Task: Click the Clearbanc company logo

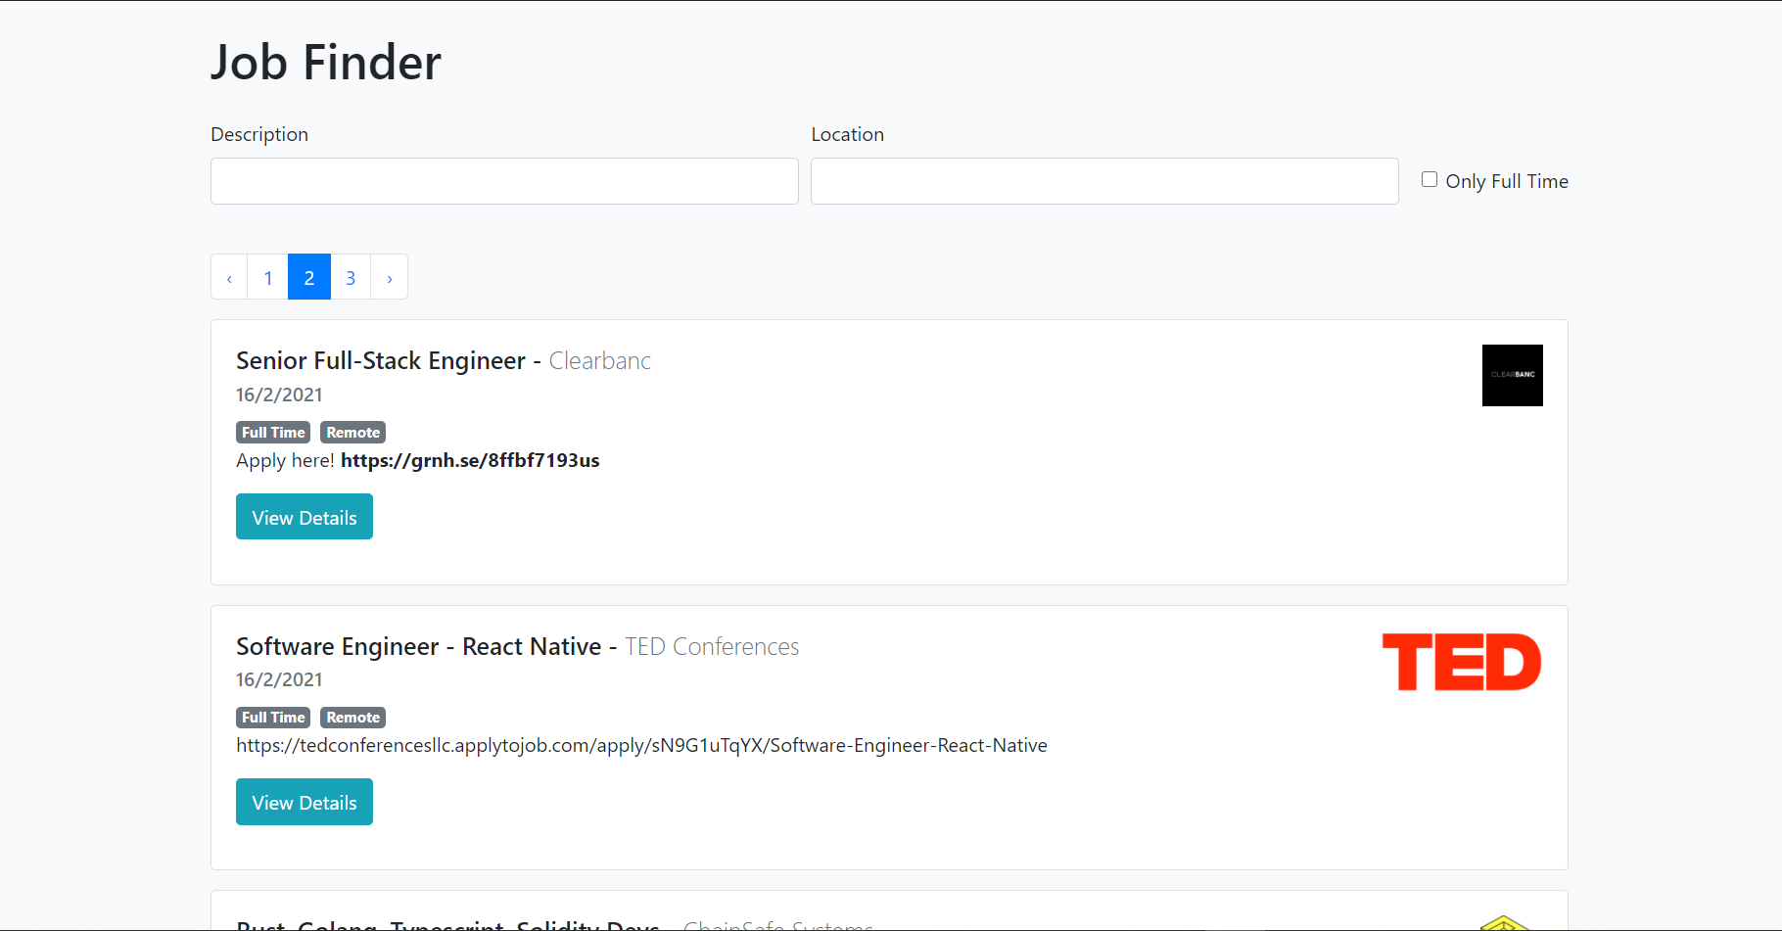Action: (x=1512, y=375)
